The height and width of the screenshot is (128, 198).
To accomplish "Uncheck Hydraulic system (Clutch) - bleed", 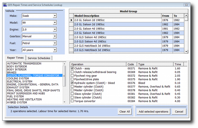I will [x=72, y=83].
